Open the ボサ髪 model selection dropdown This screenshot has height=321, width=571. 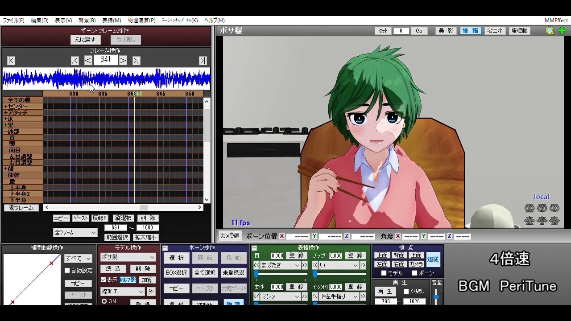coord(128,257)
